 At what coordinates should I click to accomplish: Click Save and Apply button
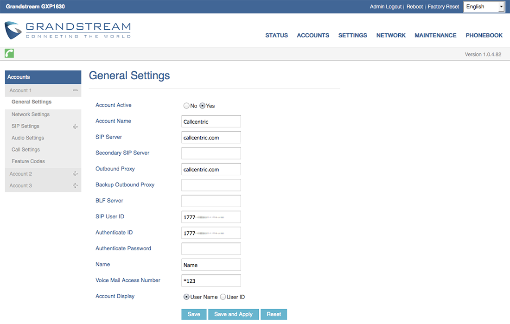coord(234,314)
